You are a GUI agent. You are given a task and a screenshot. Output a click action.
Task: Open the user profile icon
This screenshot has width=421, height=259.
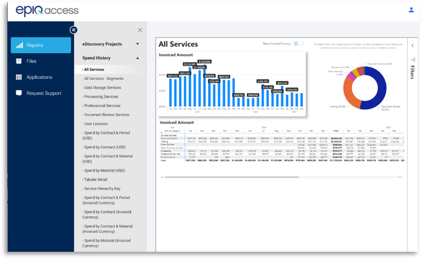click(411, 10)
